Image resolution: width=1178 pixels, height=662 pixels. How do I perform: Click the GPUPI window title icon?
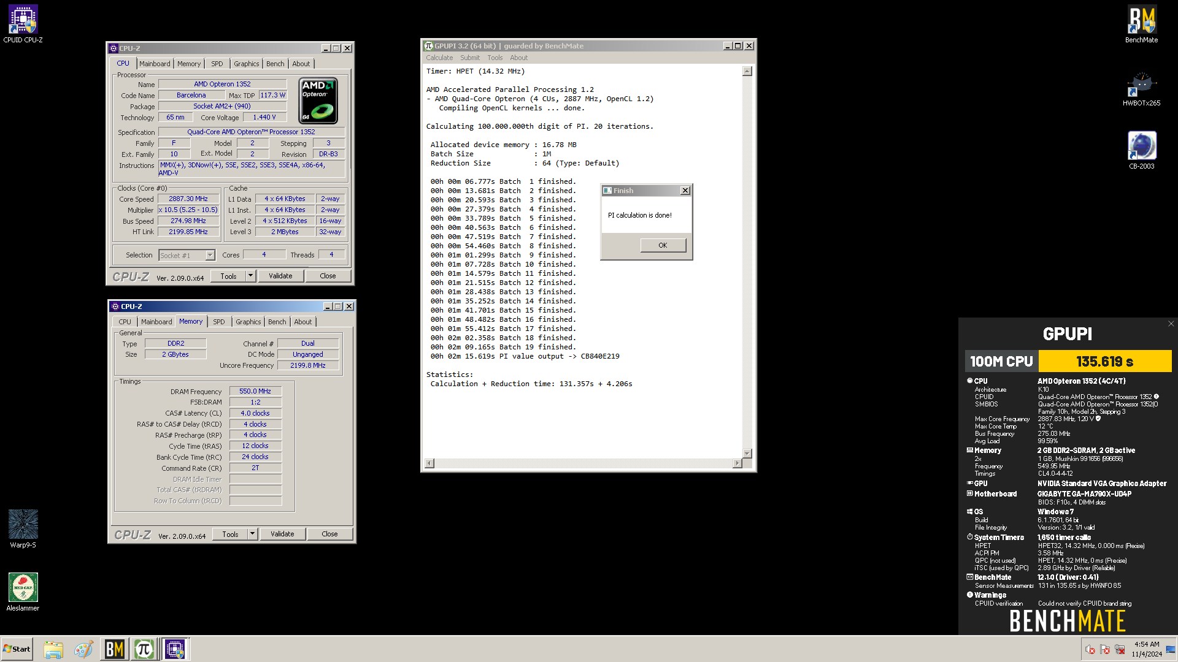click(x=429, y=46)
